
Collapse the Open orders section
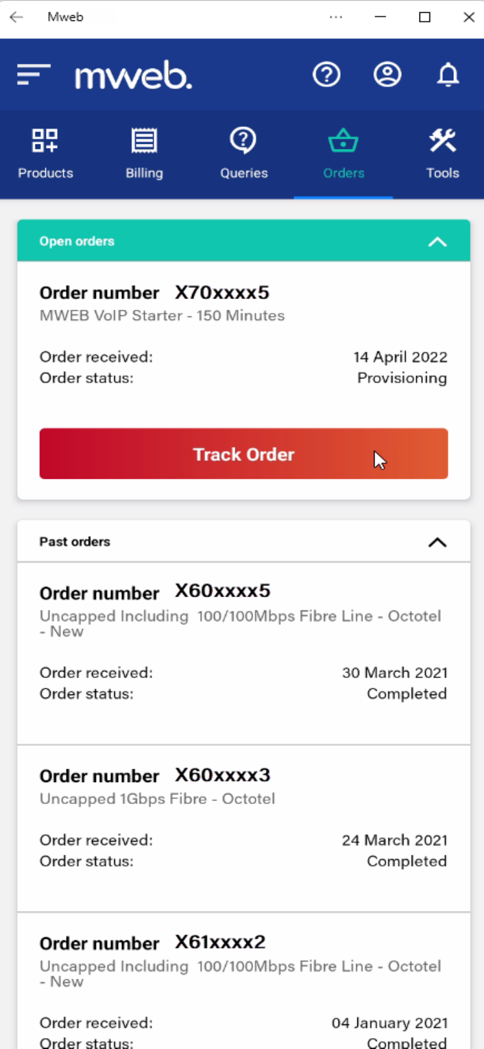point(437,242)
